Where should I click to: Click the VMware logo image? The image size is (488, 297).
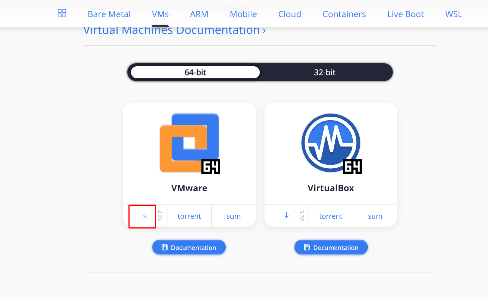pos(190,143)
